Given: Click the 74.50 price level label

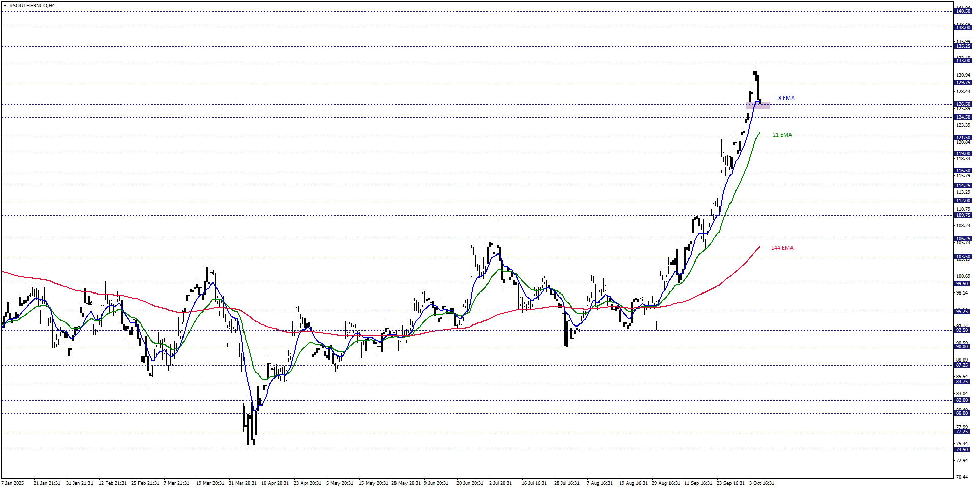Looking at the screenshot, I should coord(962,450).
